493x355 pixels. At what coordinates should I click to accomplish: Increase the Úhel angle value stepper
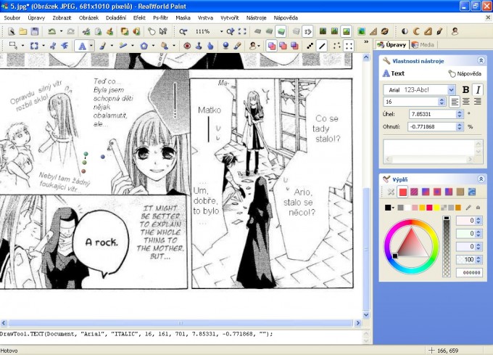coord(460,112)
